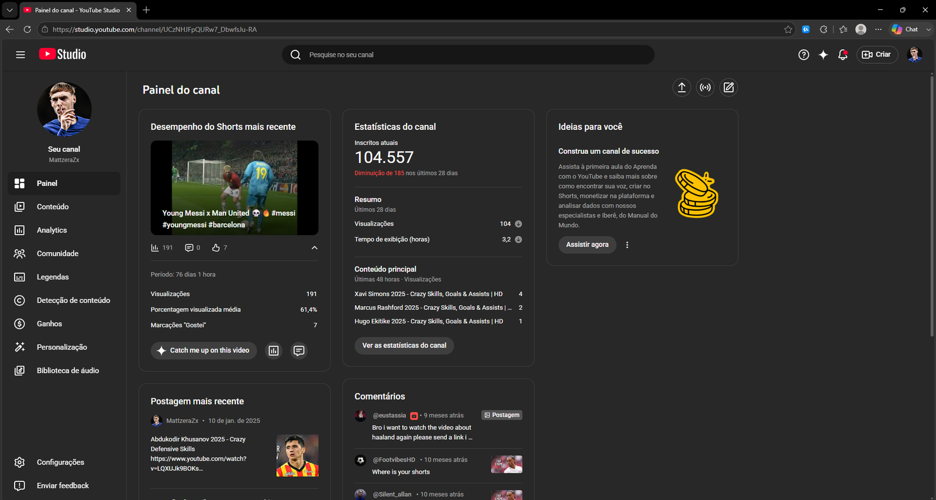Click the Shorts comments count icon
This screenshot has width=936, height=500.
point(189,248)
